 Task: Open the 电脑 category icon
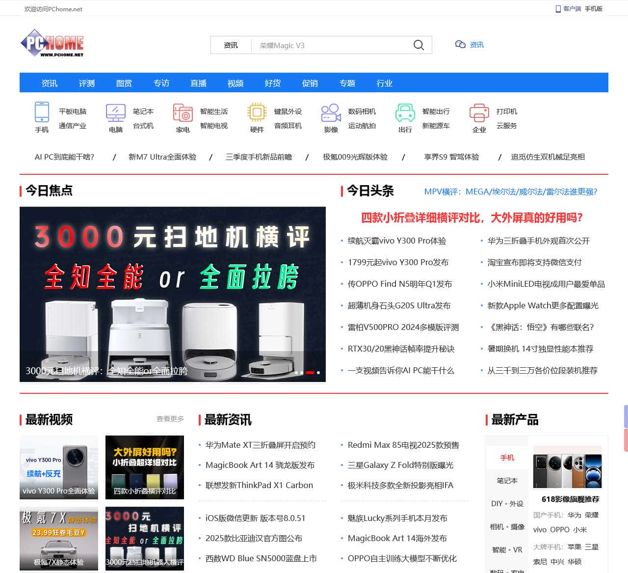pyautogui.click(x=116, y=112)
